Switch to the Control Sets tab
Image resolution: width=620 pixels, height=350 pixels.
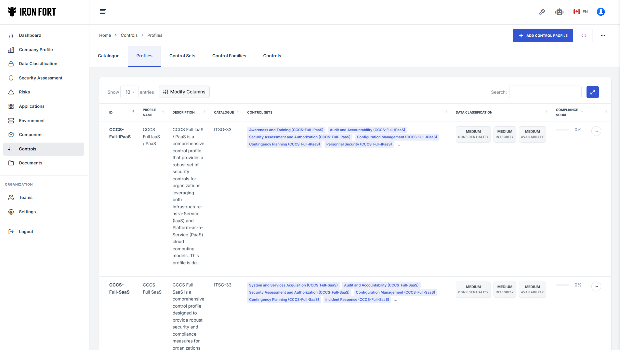182,56
